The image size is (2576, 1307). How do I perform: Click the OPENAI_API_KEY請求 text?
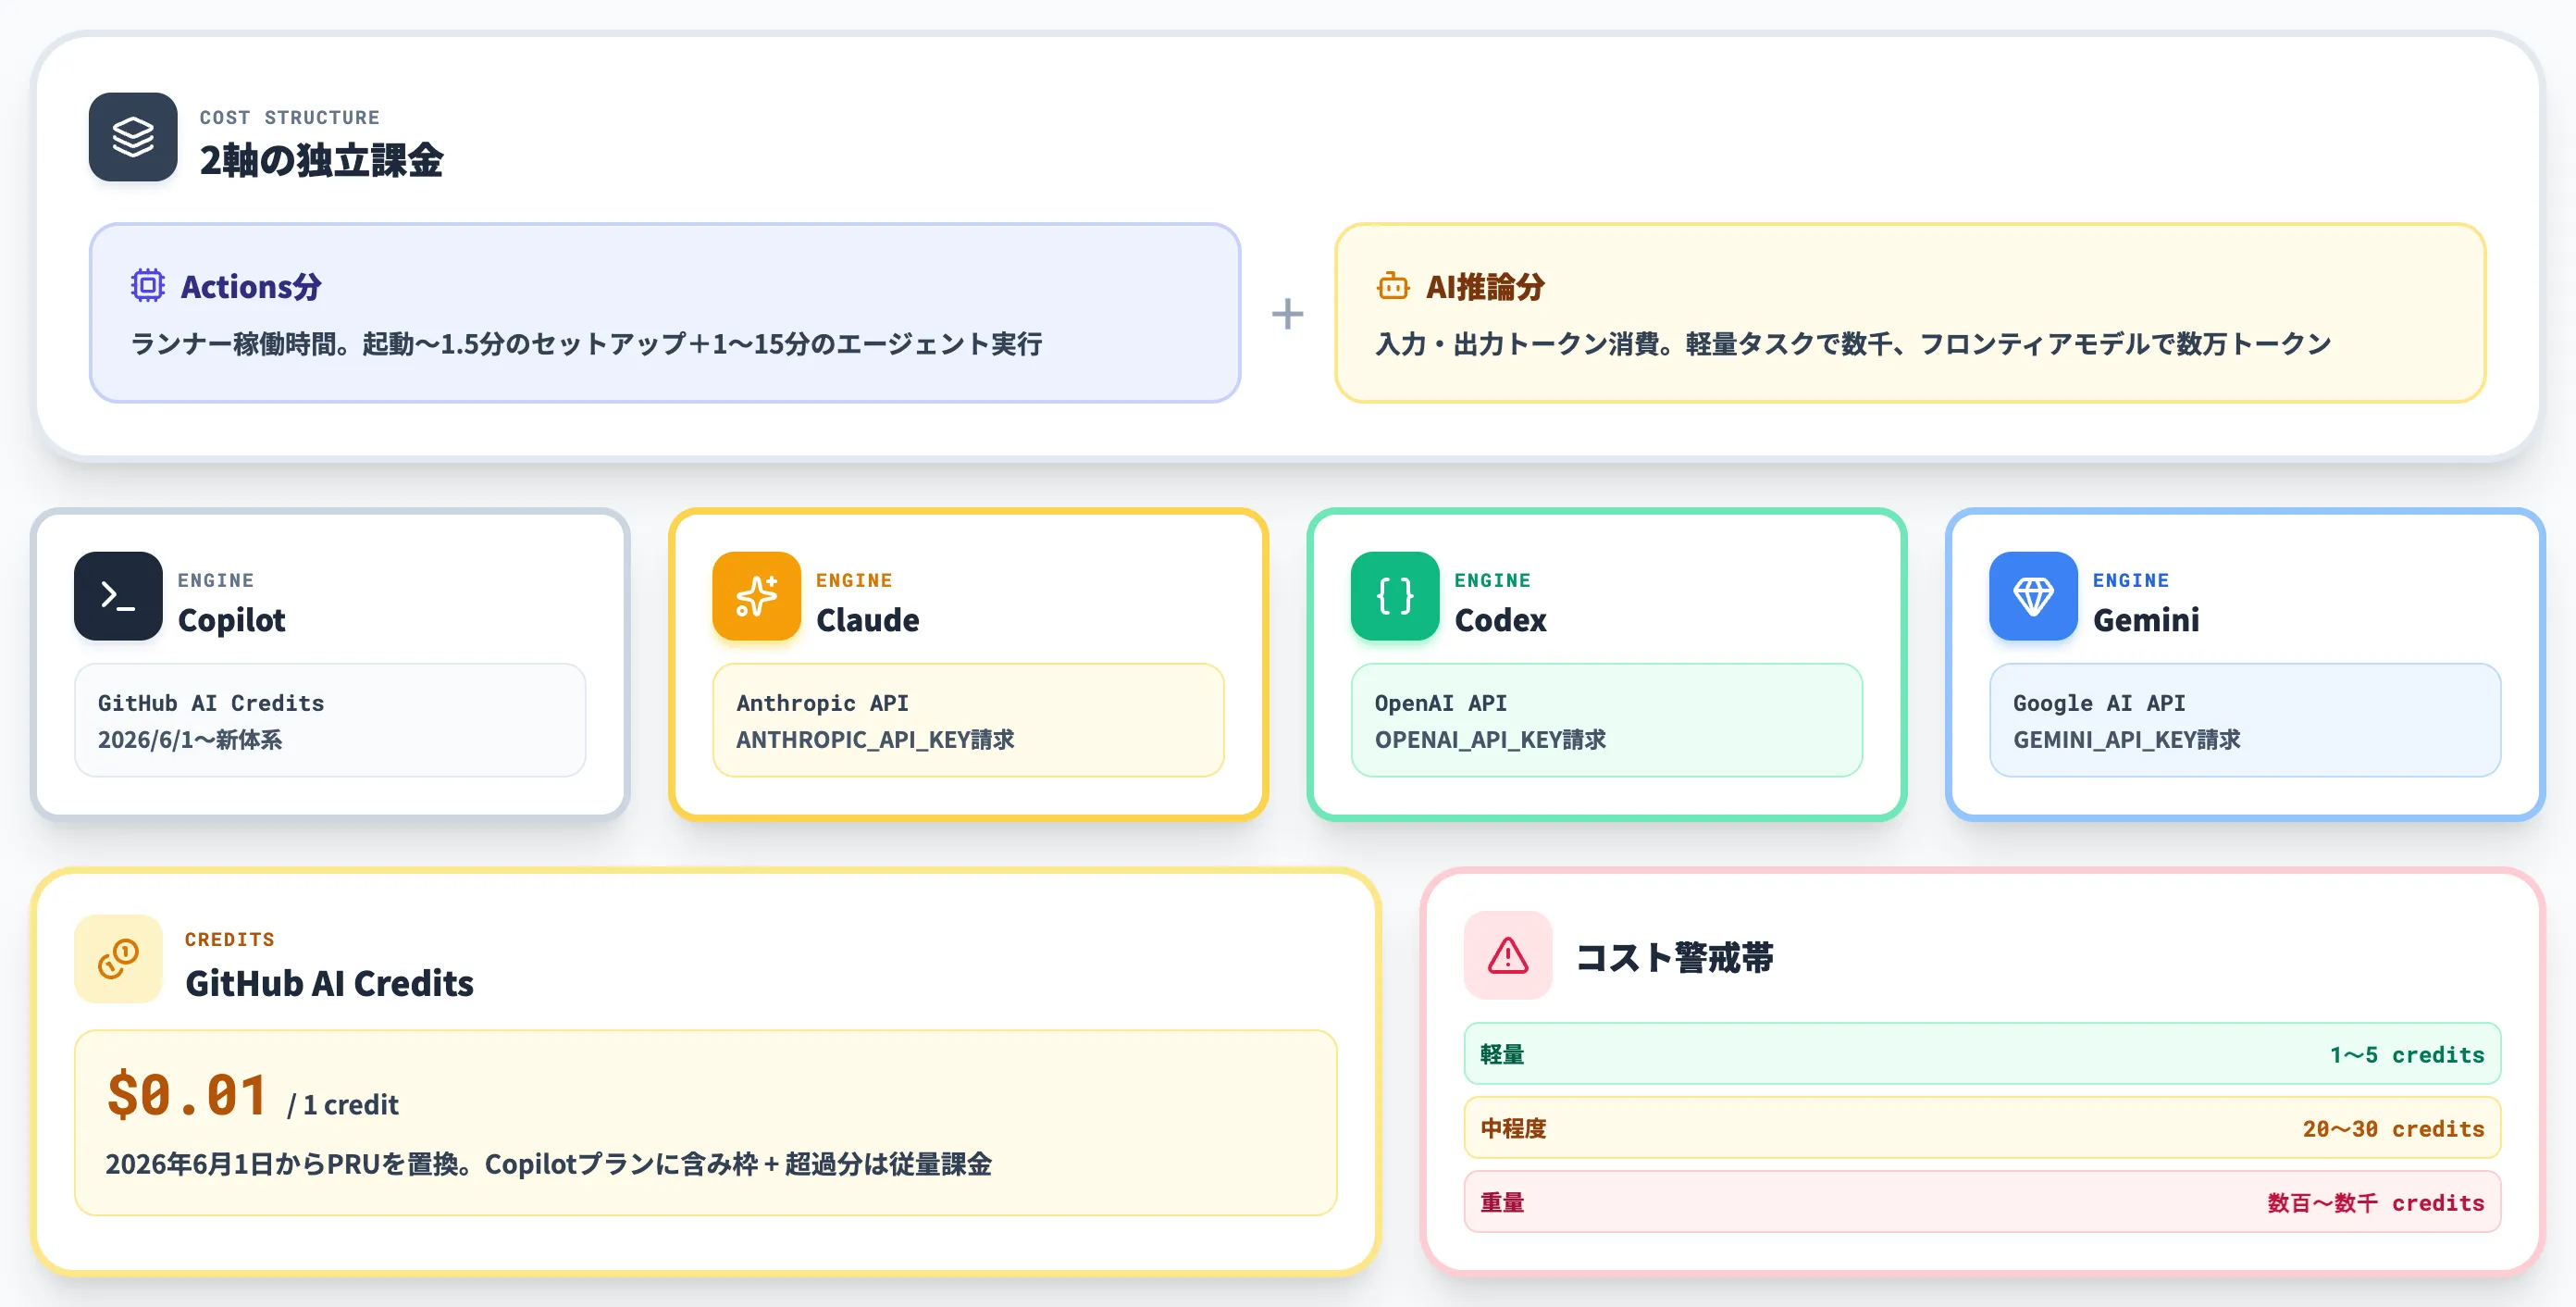pyautogui.click(x=1490, y=740)
